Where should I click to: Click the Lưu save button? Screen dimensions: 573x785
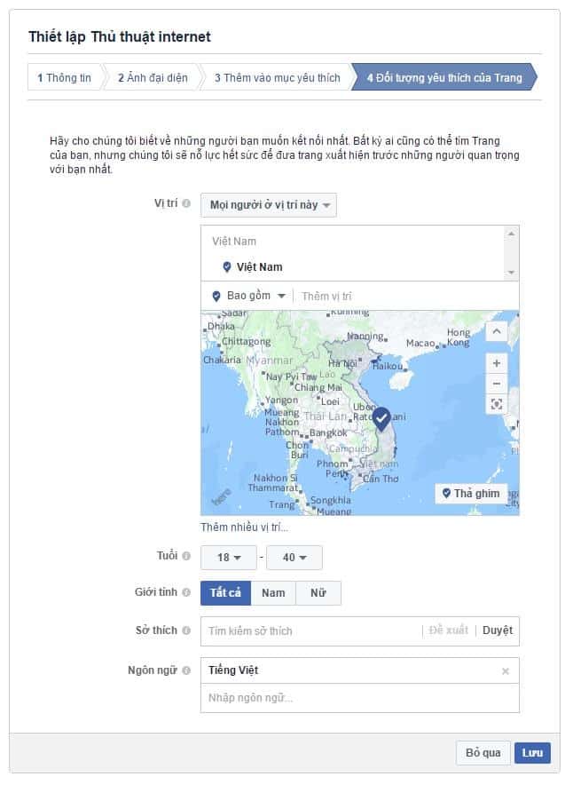coord(532,753)
